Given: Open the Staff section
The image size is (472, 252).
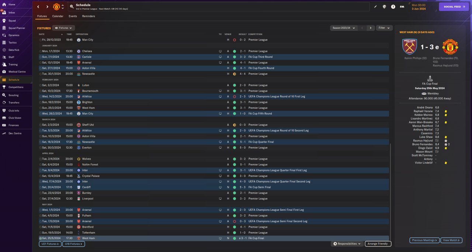Looking at the screenshot, I should click(11, 57).
